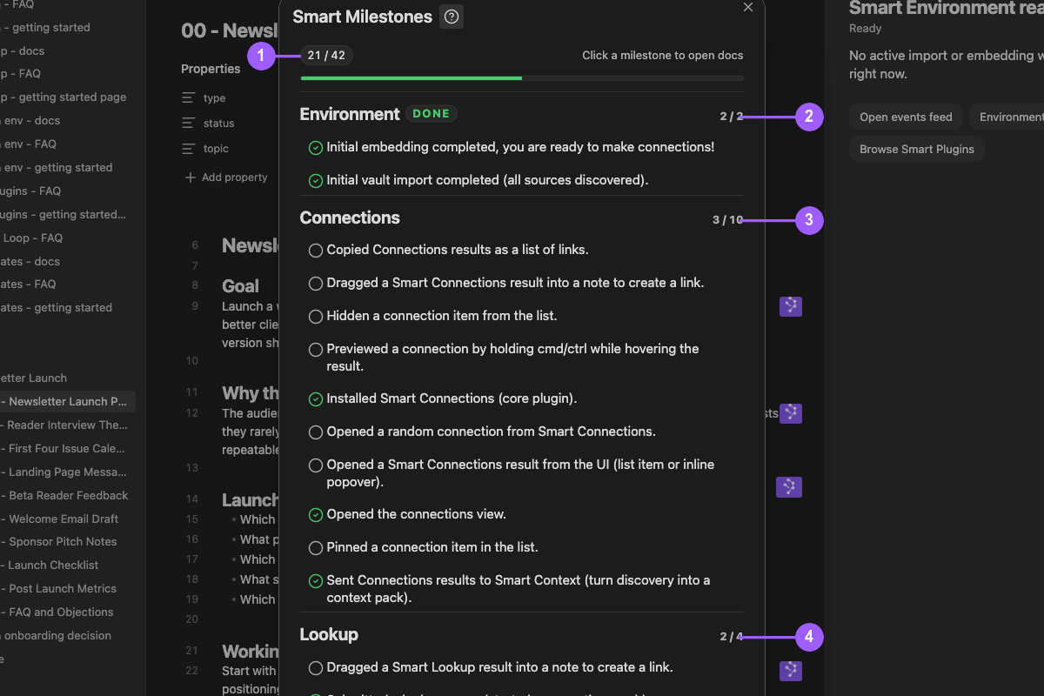Screen dimensions: 1044x696
Task: Click the Browse Smart Plugins button
Action: point(917,149)
